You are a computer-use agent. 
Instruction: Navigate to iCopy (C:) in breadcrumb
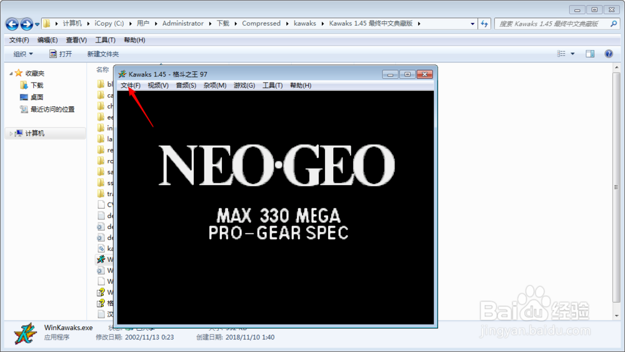pos(109,24)
